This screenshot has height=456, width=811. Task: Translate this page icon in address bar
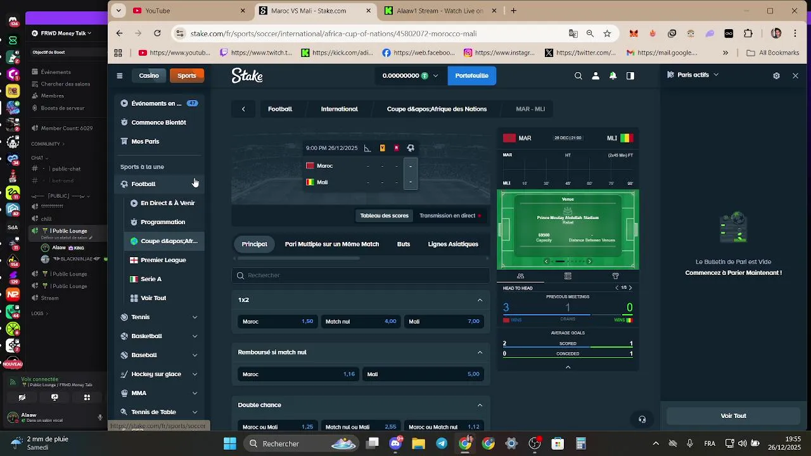[573, 34]
